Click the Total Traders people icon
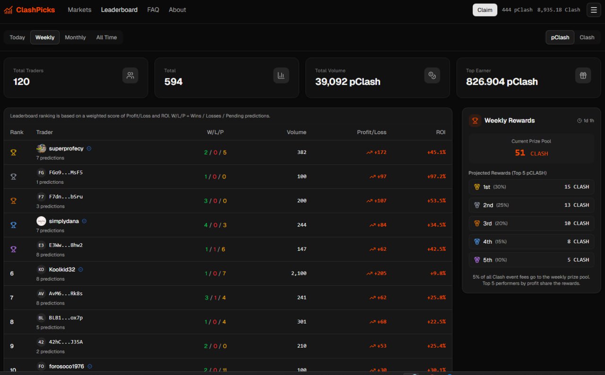This screenshot has height=375, width=605. pyautogui.click(x=130, y=75)
